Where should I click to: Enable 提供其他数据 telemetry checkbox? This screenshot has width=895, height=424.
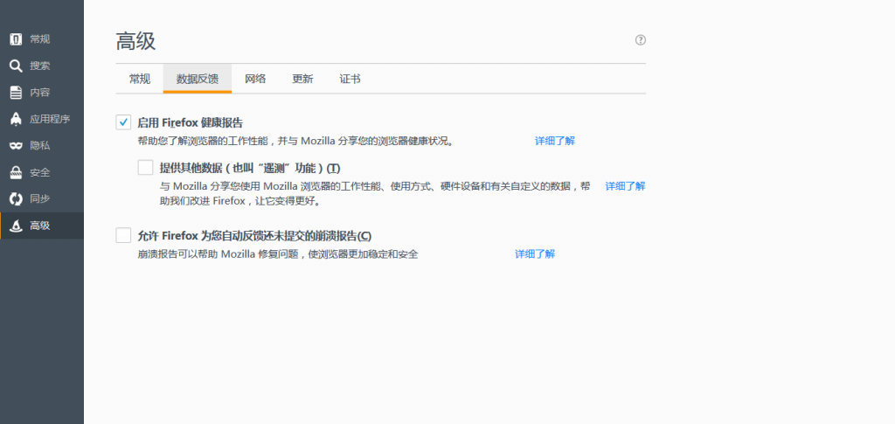pos(146,167)
